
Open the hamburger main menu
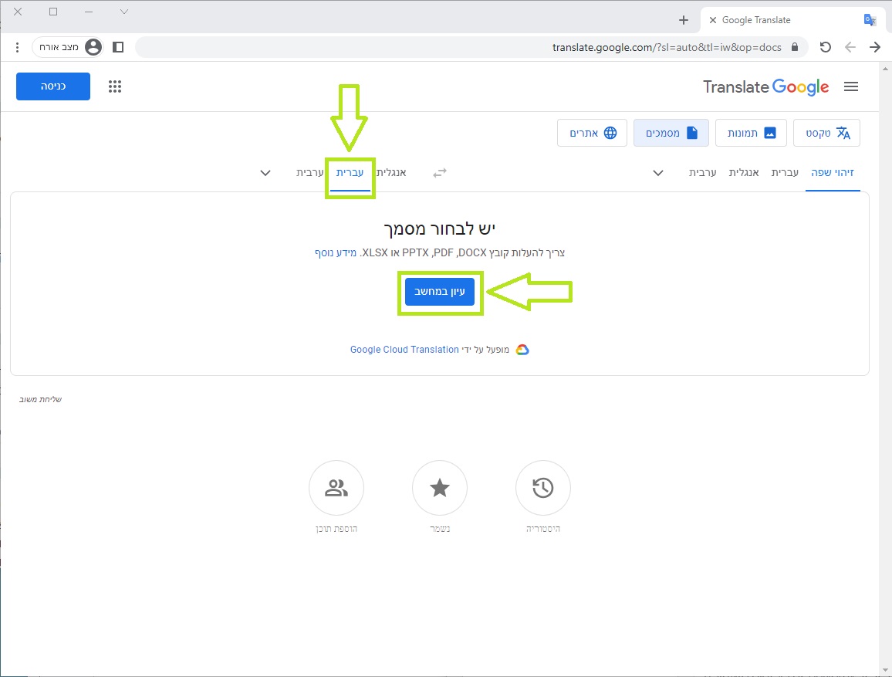pos(851,86)
